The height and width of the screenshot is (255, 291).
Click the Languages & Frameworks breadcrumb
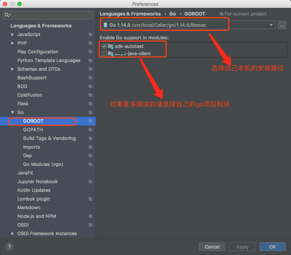[x=130, y=14]
